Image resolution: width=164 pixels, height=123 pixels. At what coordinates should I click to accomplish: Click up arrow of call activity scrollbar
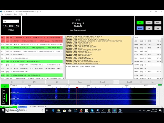click(x=162, y=37)
